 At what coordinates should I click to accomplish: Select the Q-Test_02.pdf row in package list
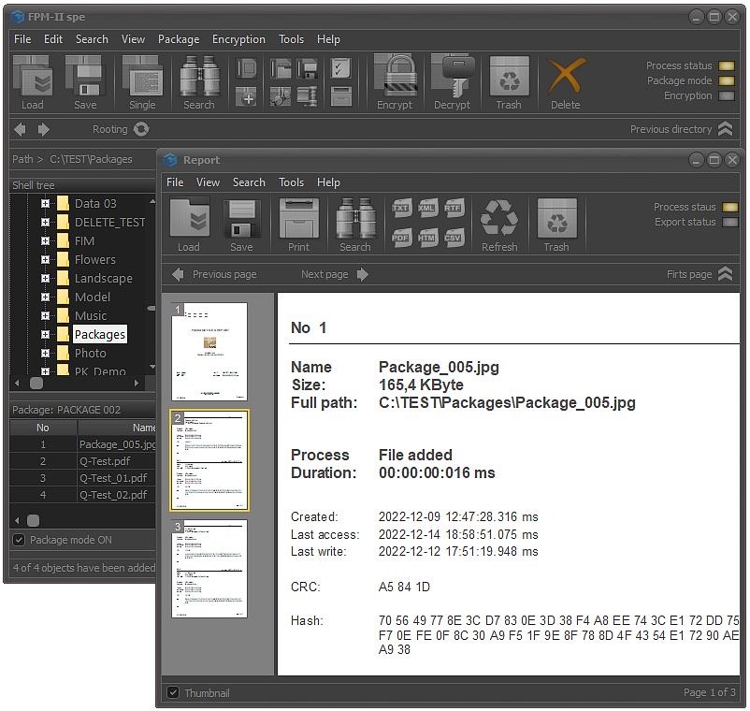coord(82,495)
